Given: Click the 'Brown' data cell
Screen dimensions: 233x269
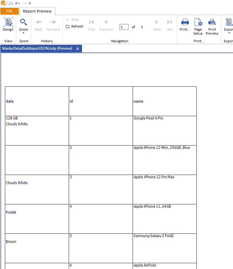Looking at the screenshot, I should pos(37,248).
